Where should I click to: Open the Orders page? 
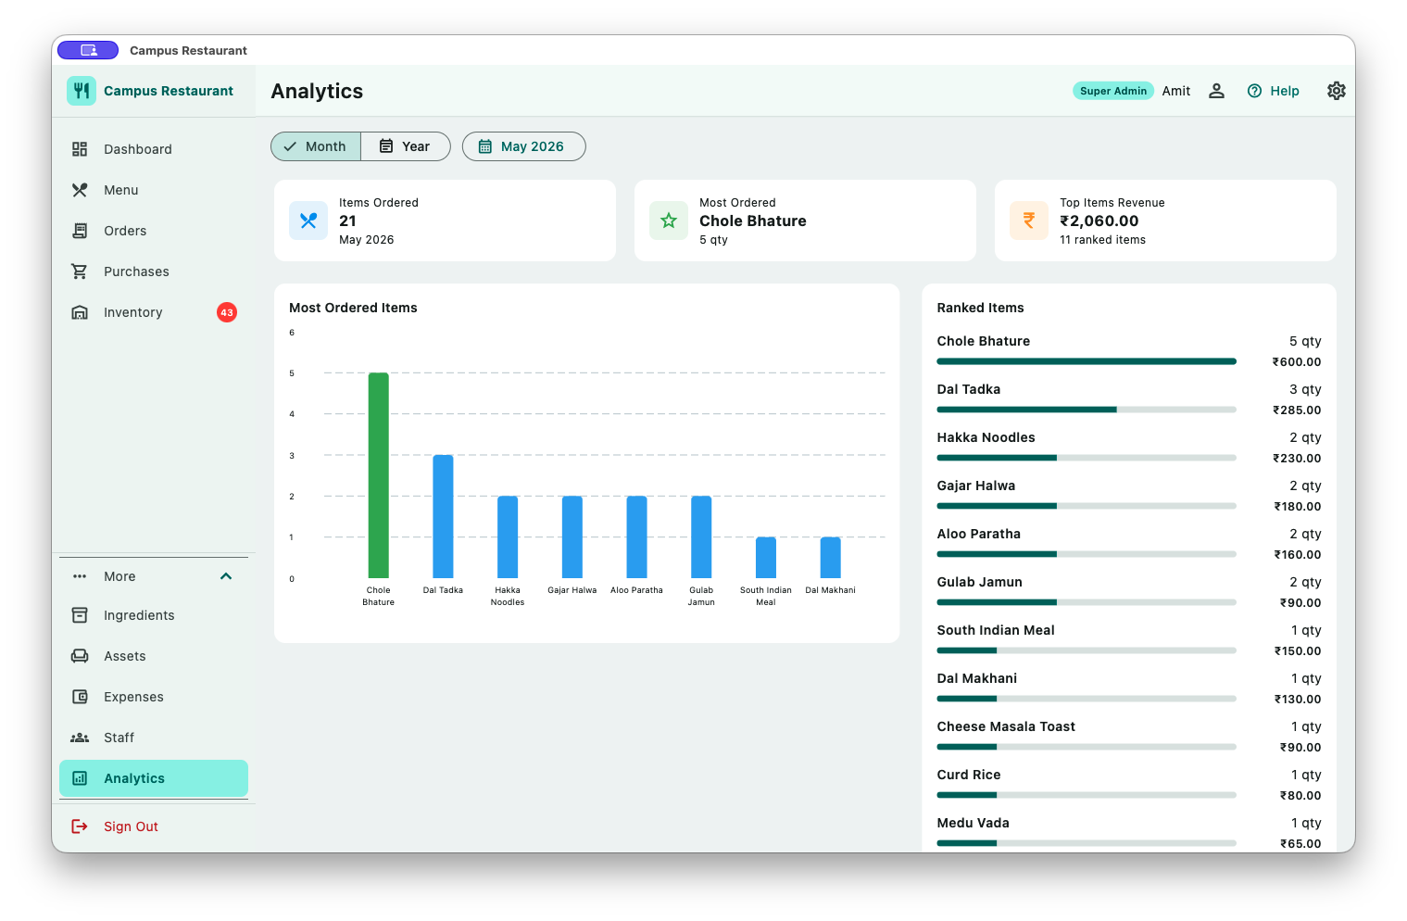154,231
